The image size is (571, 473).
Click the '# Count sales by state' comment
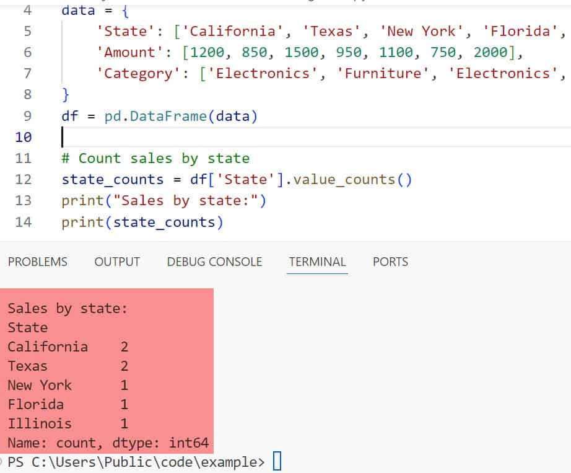[155, 159]
